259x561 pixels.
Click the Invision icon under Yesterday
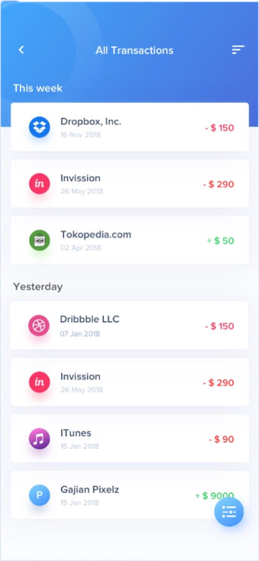(x=39, y=381)
